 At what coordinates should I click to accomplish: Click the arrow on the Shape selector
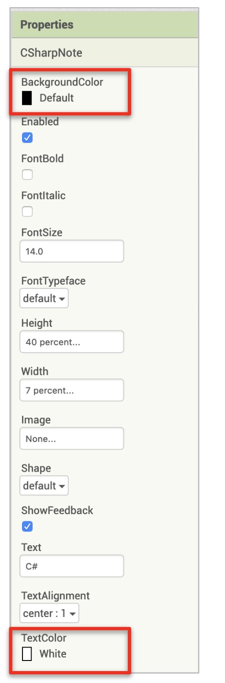click(x=62, y=486)
